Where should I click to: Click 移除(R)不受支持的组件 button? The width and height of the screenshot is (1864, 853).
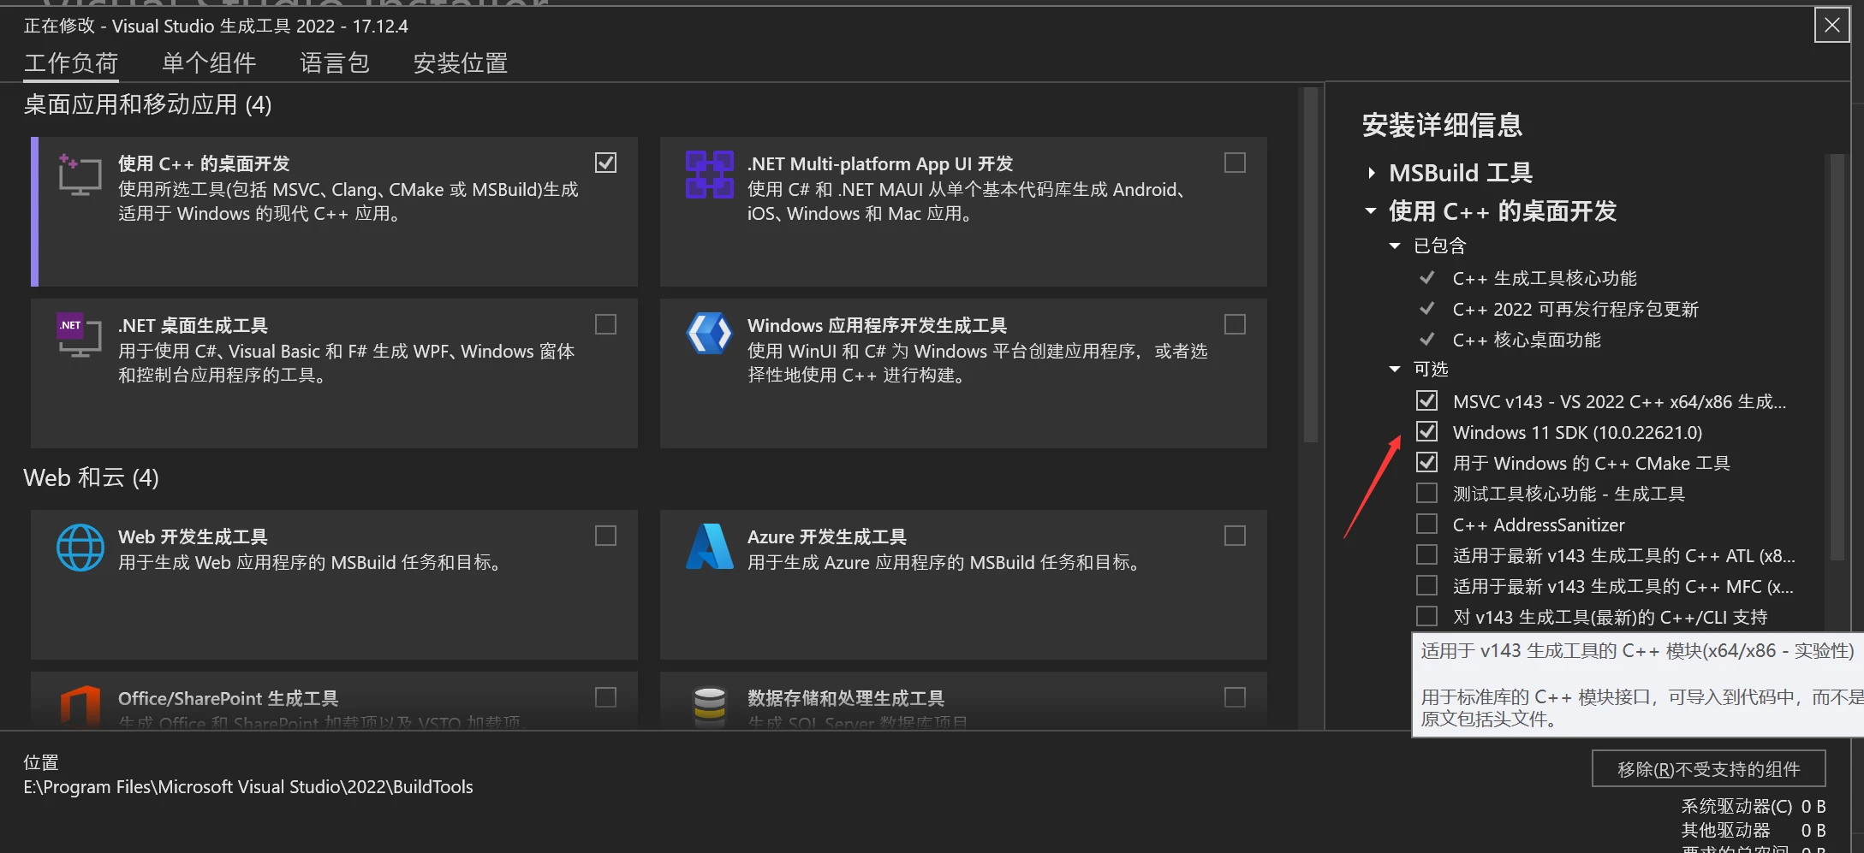(1709, 769)
